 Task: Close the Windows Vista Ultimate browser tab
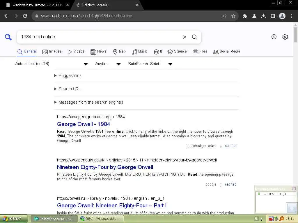[68, 5]
